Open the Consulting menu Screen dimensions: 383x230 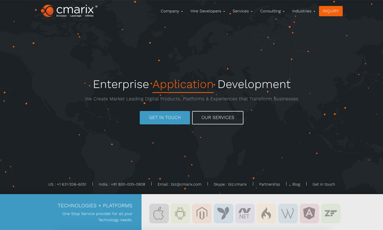pos(272,11)
